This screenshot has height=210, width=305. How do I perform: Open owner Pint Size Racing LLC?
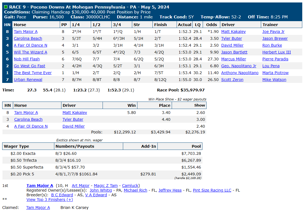pos(212,190)
